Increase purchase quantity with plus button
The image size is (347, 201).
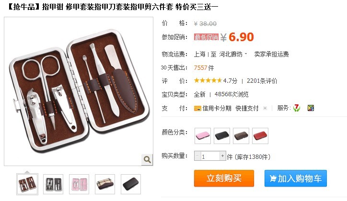pyautogui.click(x=223, y=156)
